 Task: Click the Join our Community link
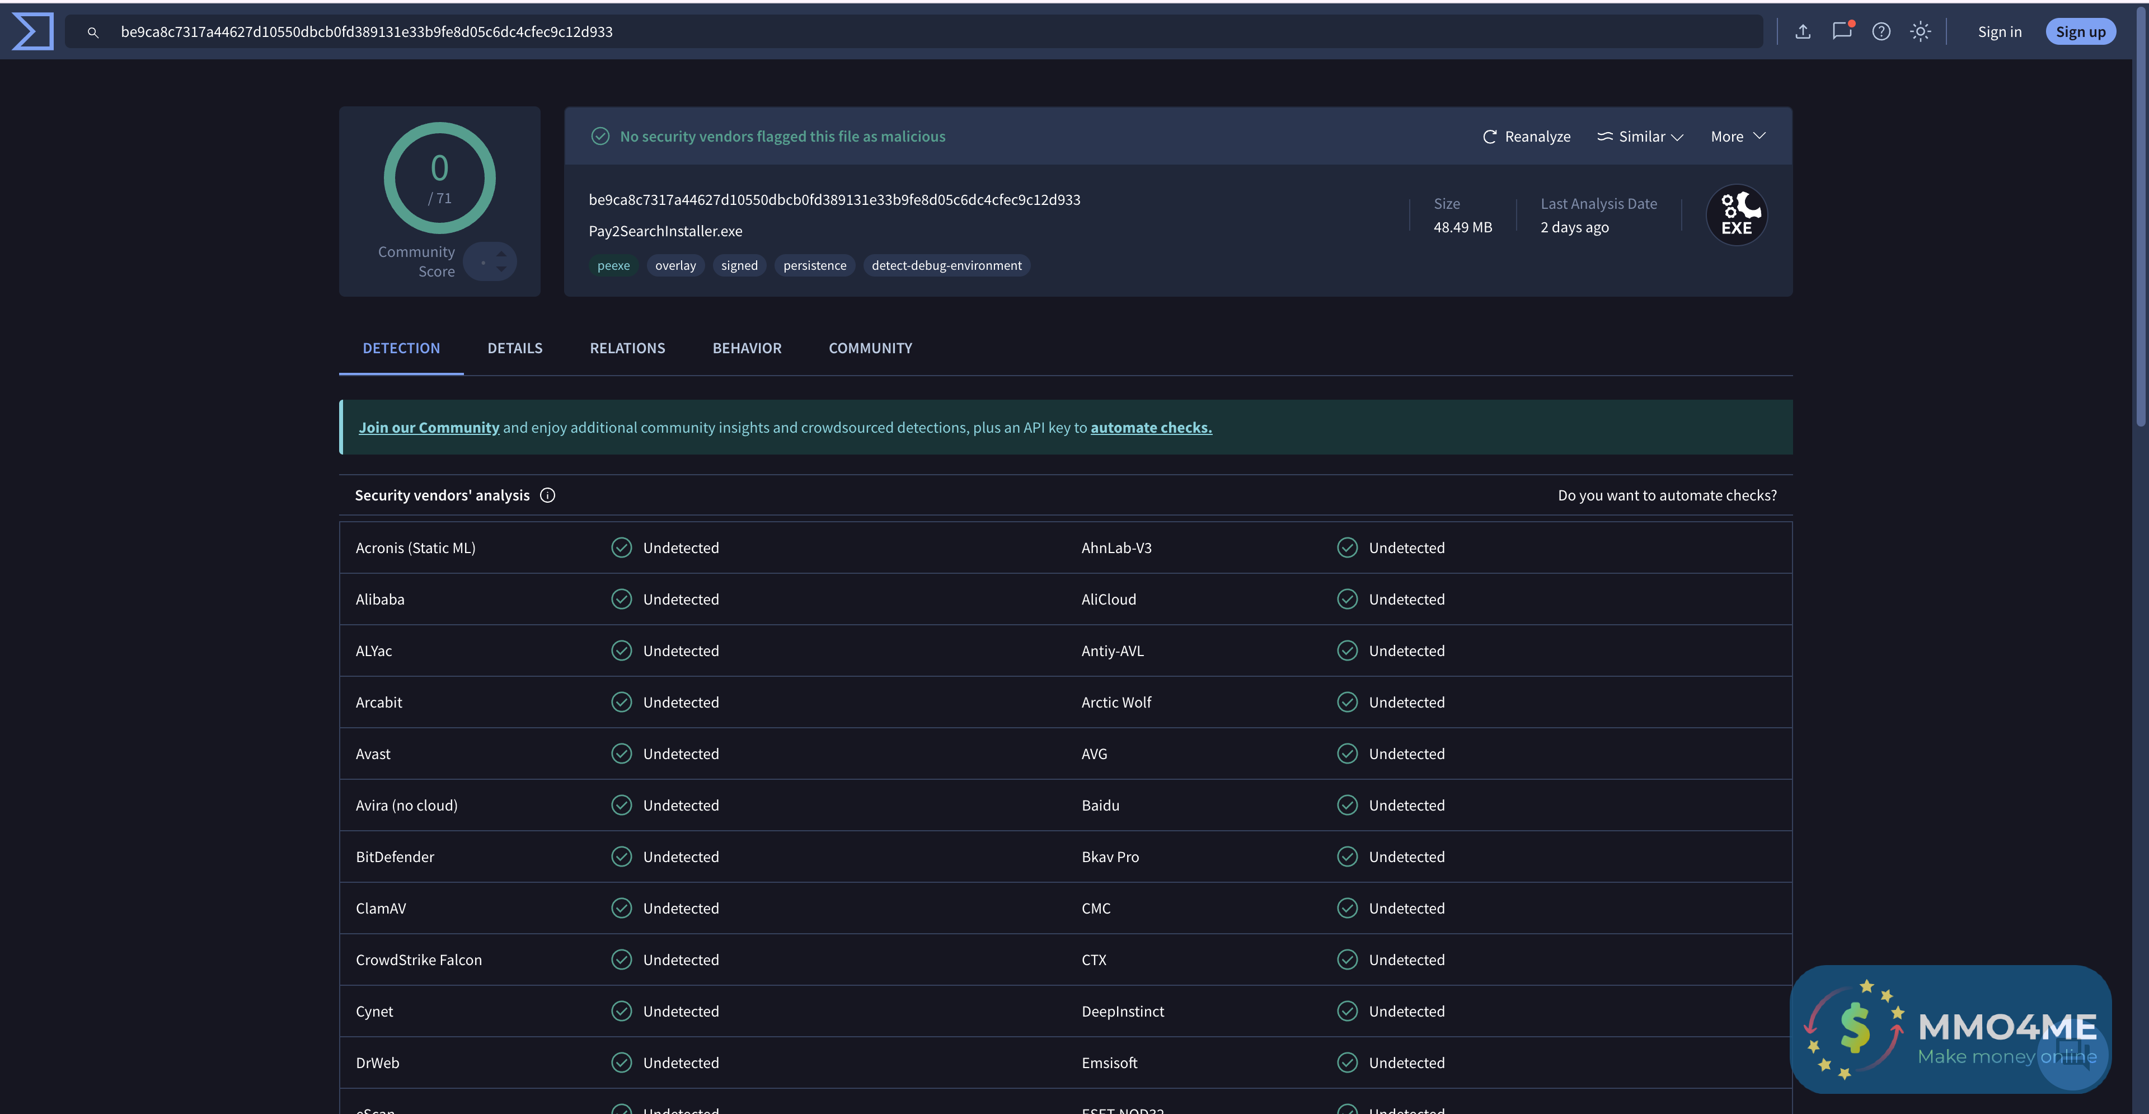tap(429, 427)
